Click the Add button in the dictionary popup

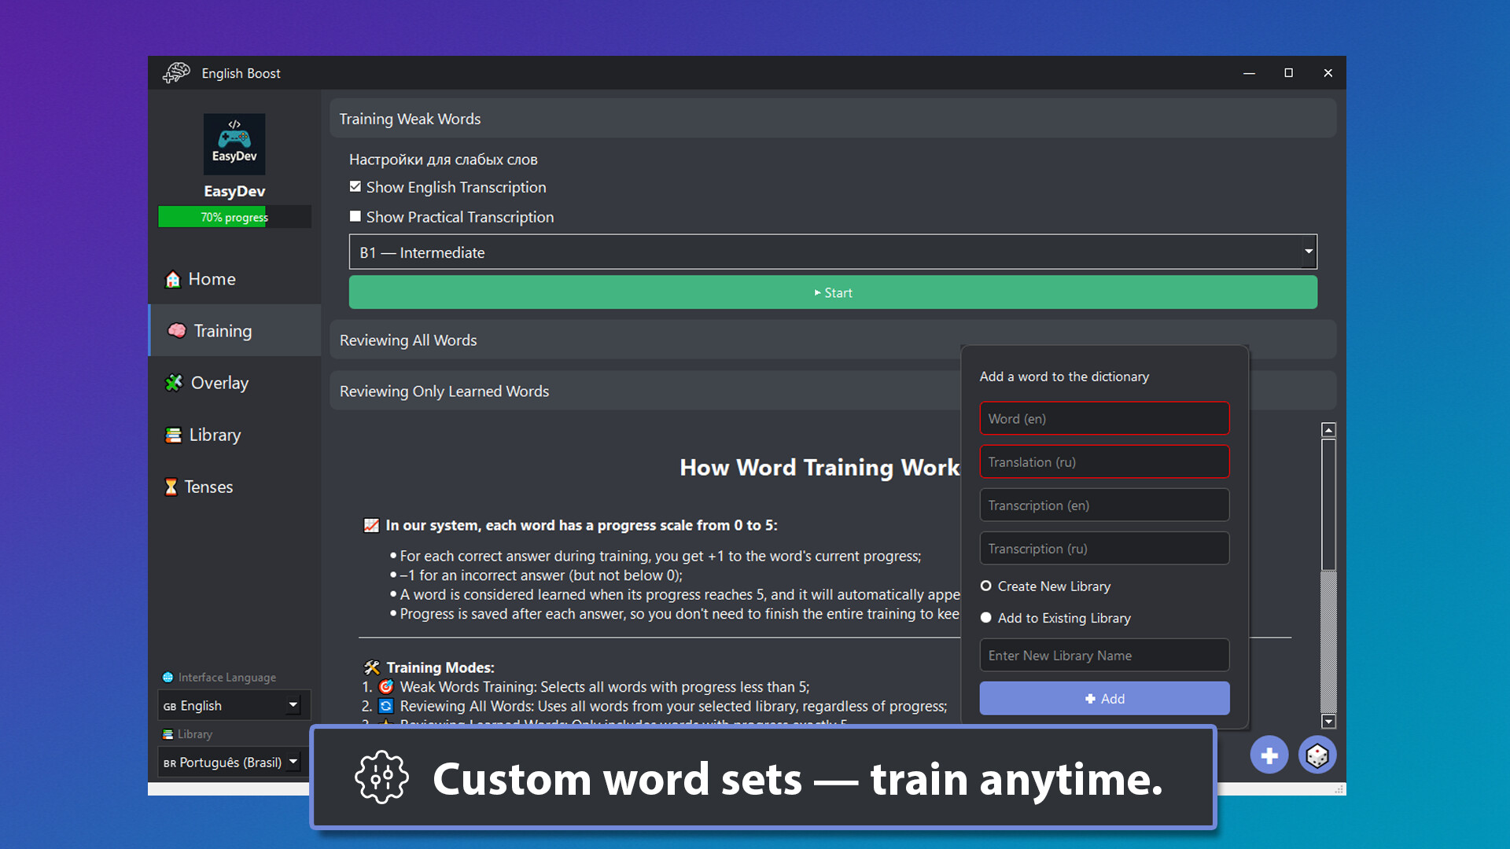(1104, 698)
